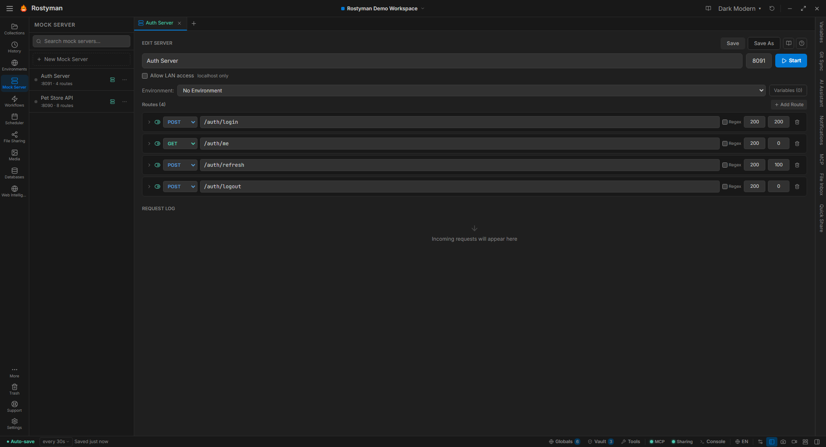Open a new tab with plus button
The height and width of the screenshot is (447, 826).
coord(194,24)
